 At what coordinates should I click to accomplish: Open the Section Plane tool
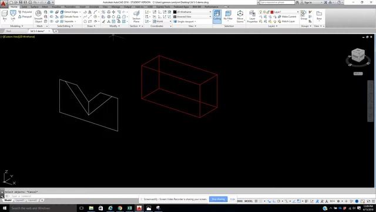pyautogui.click(x=136, y=16)
